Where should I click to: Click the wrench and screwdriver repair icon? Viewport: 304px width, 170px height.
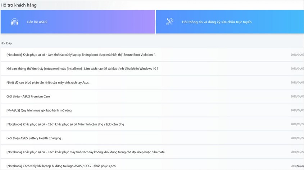click(x=170, y=22)
